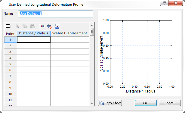Screen dimensions: 185x113
Task: Select row header 8
Action: pyautogui.click(x=11, y=82)
